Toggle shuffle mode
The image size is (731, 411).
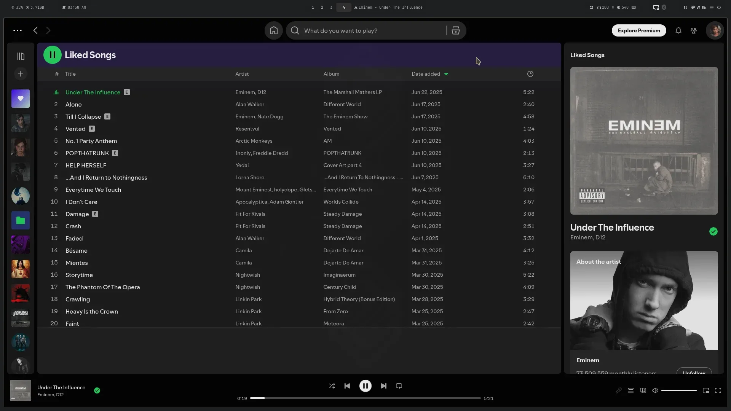pyautogui.click(x=332, y=386)
